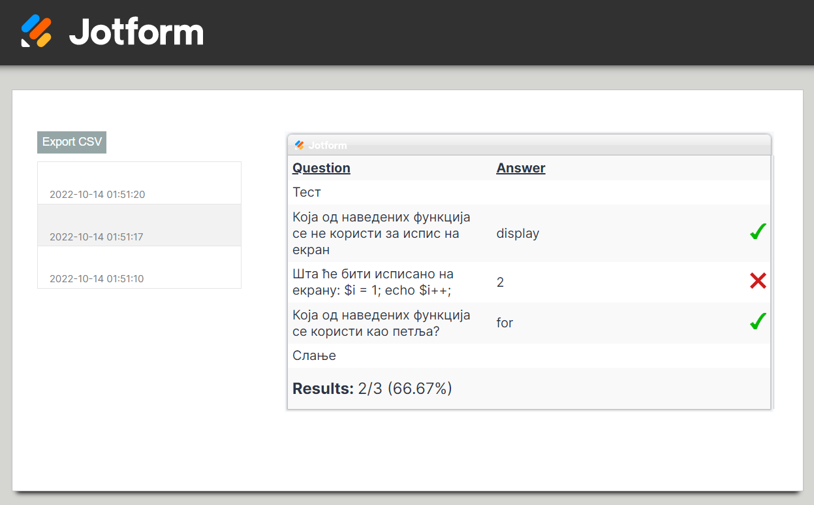Click the display answer text
The height and width of the screenshot is (505, 814).
click(x=518, y=233)
